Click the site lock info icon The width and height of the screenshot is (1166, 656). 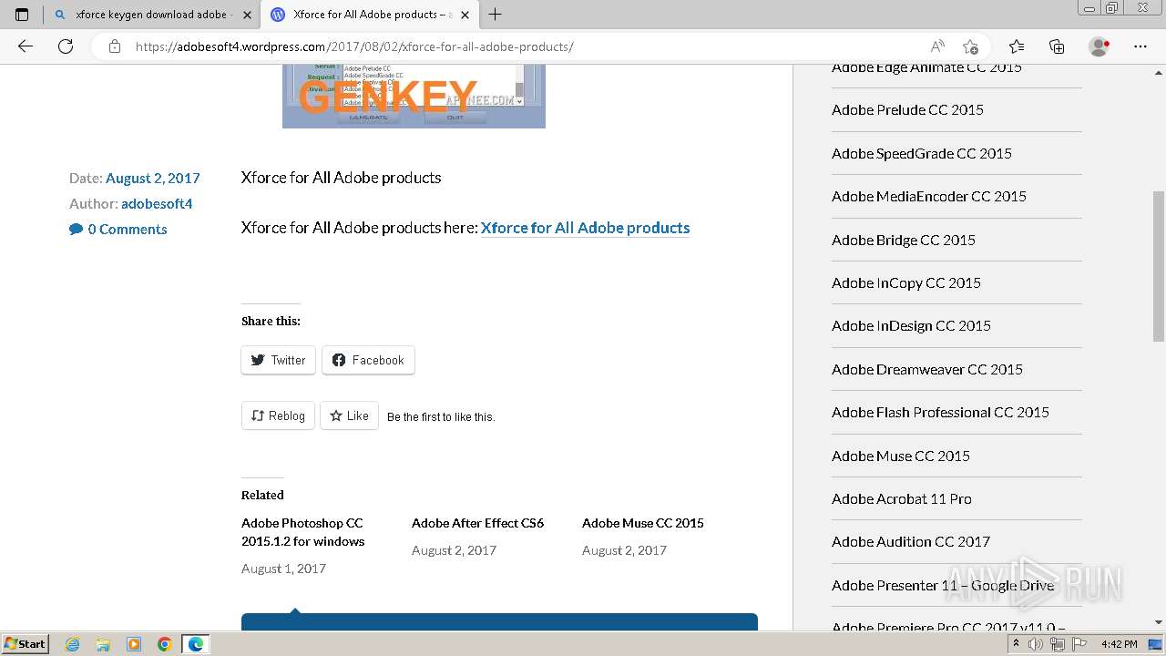(x=115, y=46)
